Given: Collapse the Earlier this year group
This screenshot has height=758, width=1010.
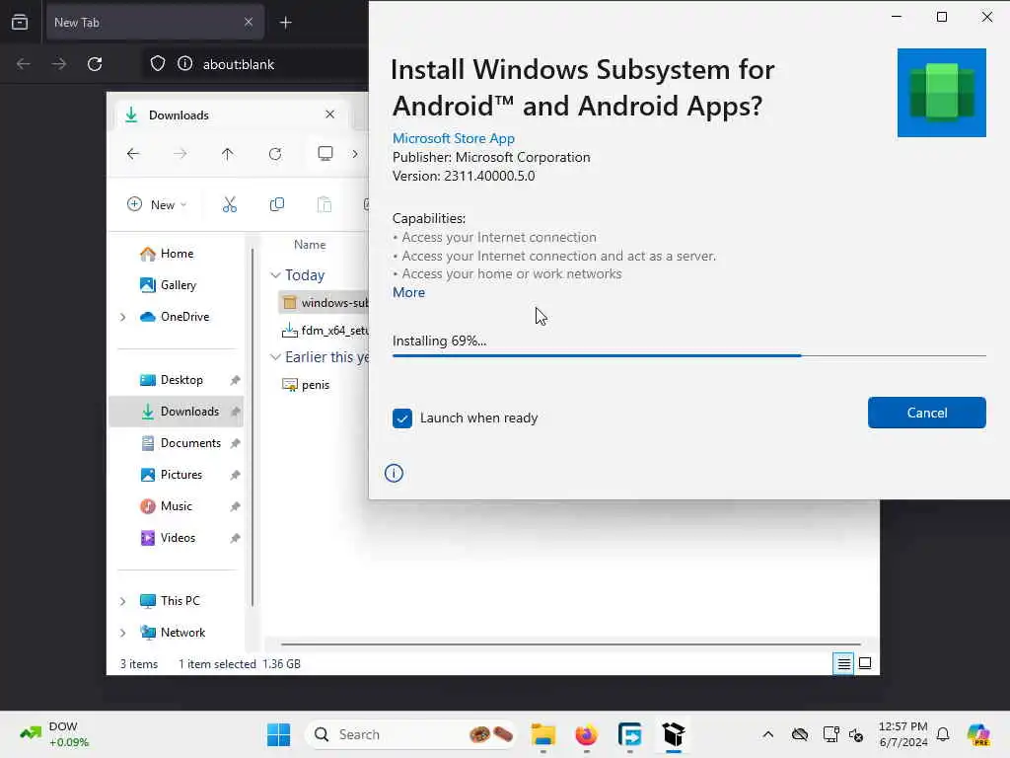Looking at the screenshot, I should point(276,357).
